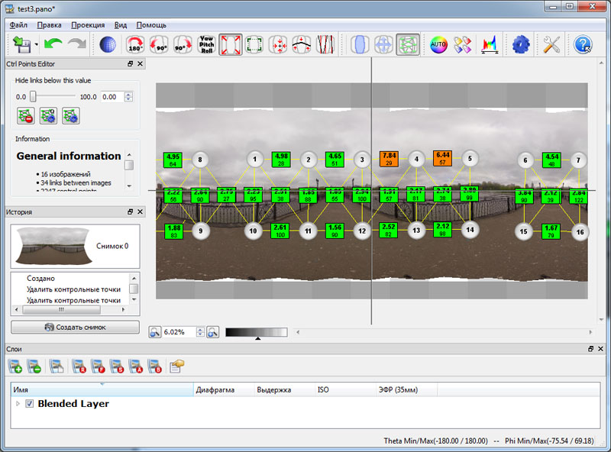Click the layer icon with red S badge
Image resolution: width=611 pixels, height=452 pixels.
117,366
